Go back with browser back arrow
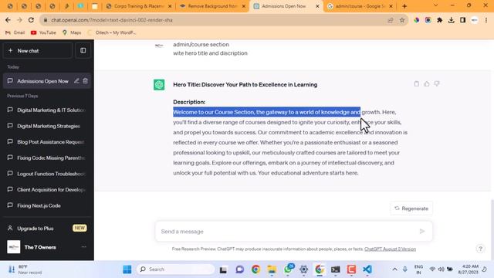The width and height of the screenshot is (494, 278). tap(8, 20)
